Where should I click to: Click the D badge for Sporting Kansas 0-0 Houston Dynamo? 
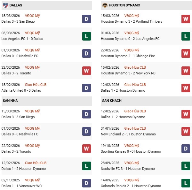pos(186,149)
